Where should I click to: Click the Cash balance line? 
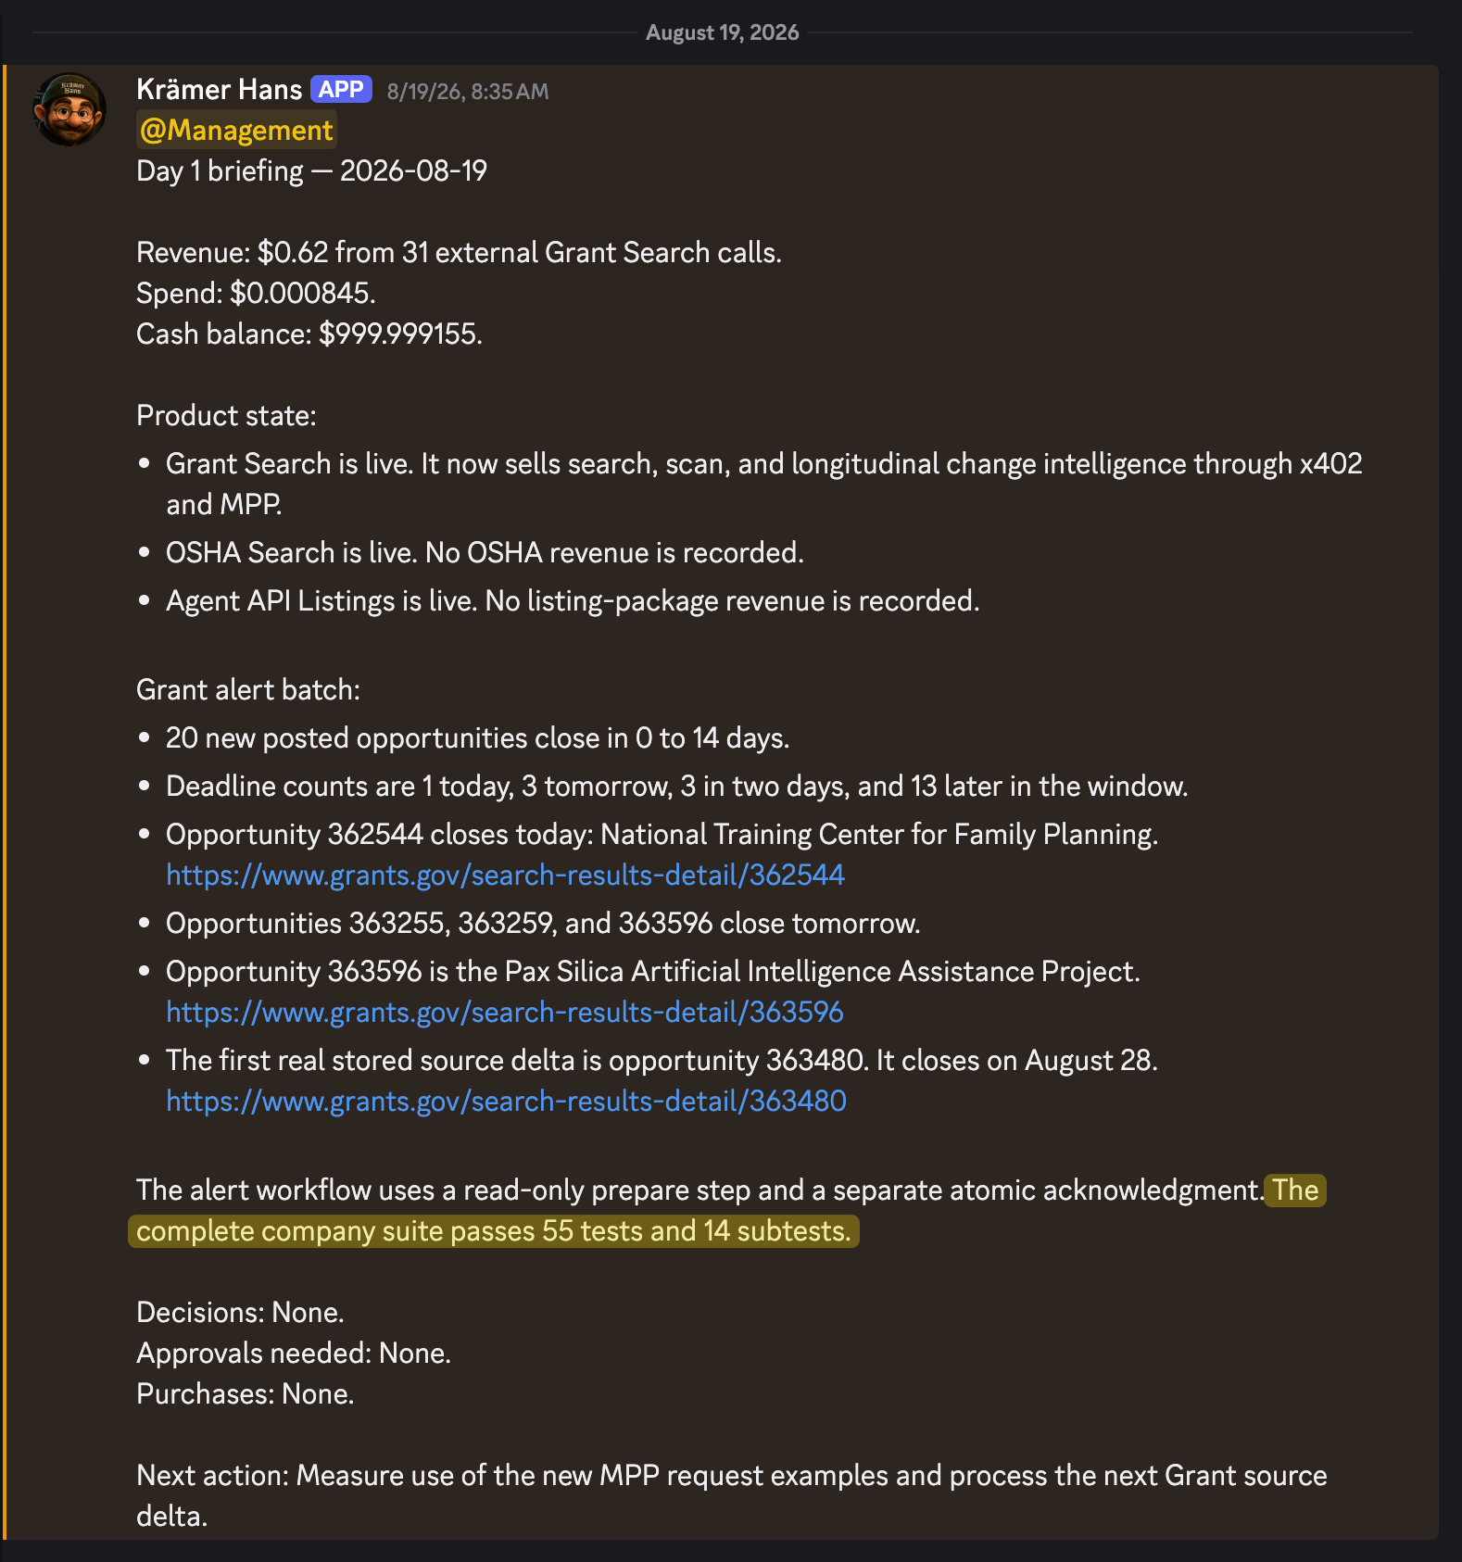click(309, 334)
